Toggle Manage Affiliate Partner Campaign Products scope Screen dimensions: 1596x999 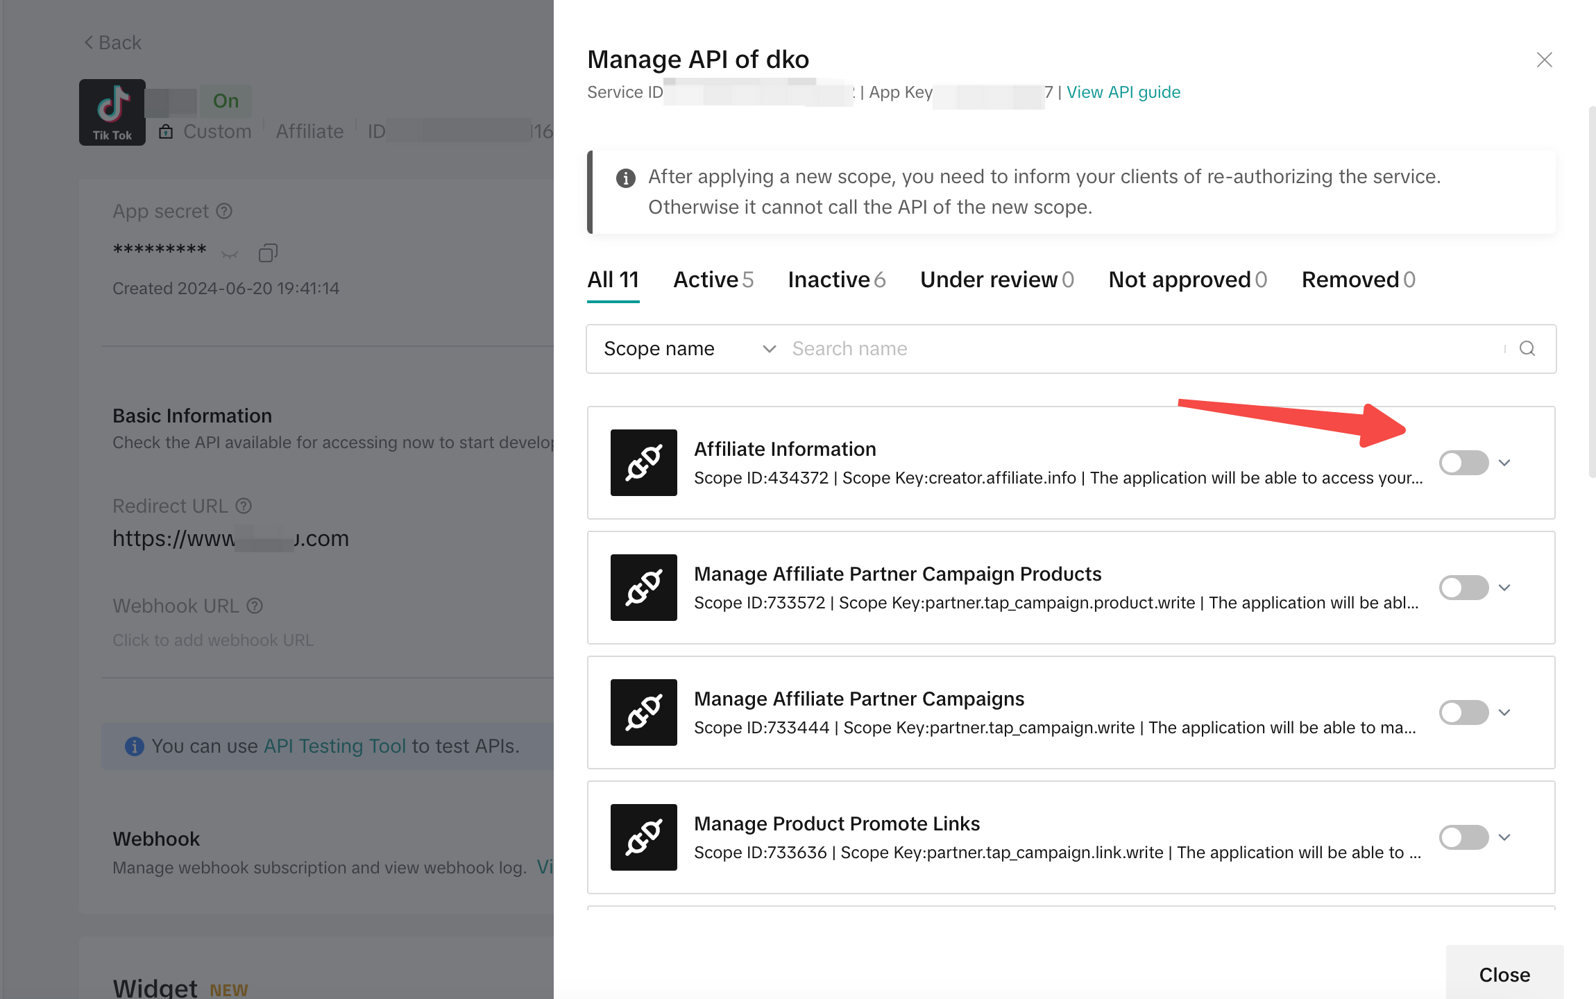(x=1463, y=588)
